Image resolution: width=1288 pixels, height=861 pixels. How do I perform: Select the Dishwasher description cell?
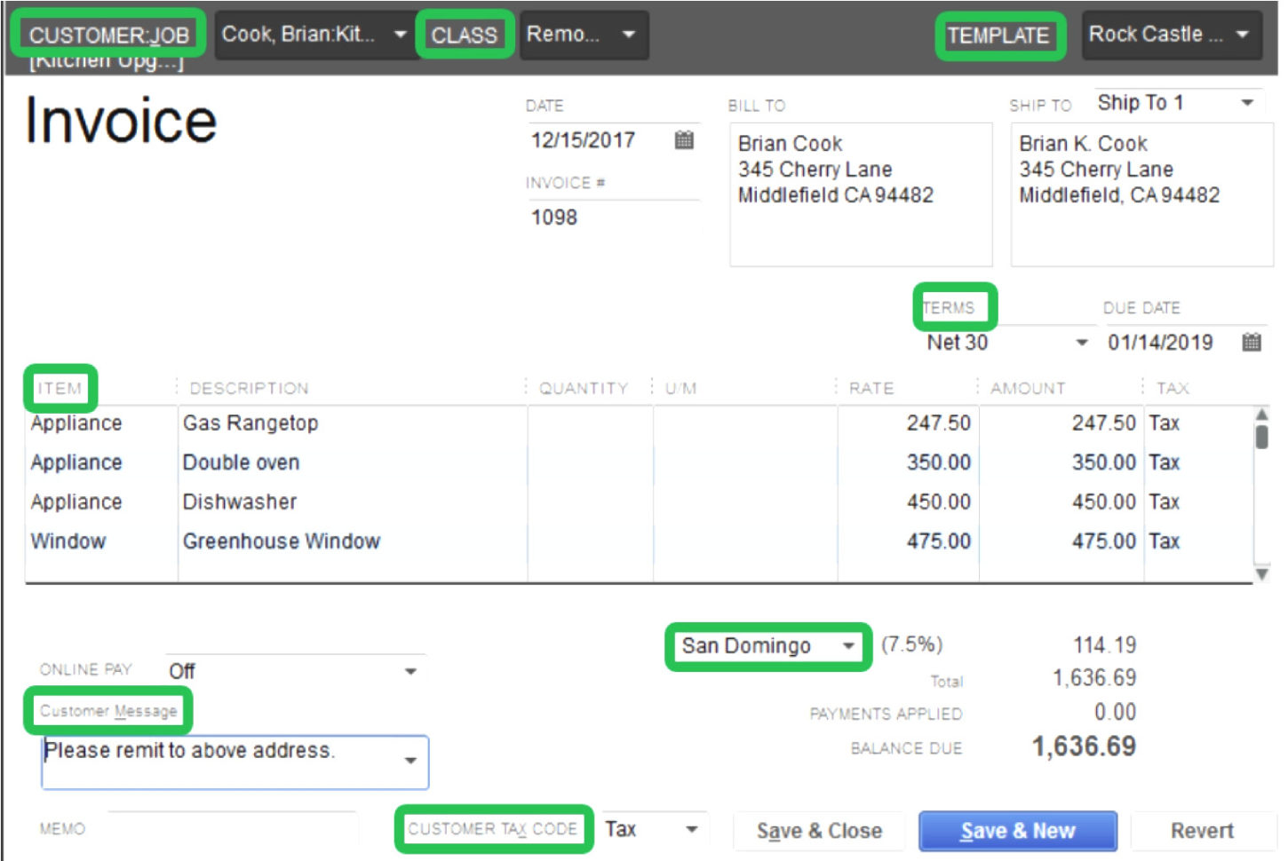pyautogui.click(x=353, y=502)
